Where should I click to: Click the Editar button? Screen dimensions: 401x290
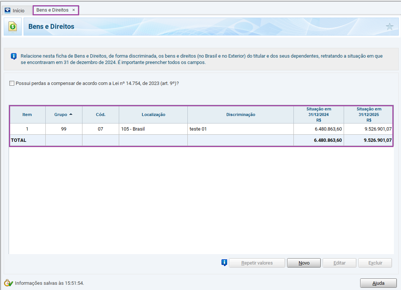pos(340,263)
